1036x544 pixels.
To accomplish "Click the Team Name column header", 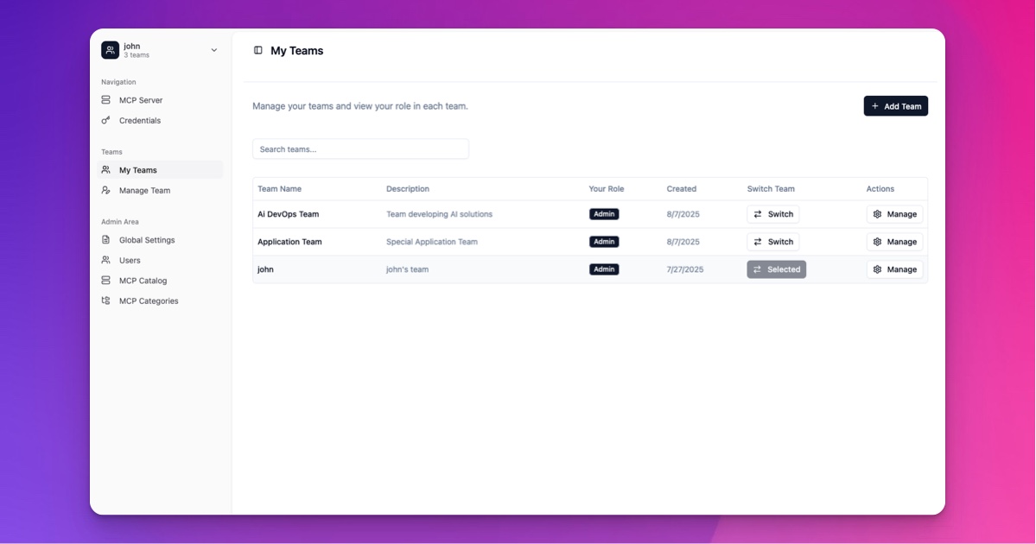I will 279,189.
